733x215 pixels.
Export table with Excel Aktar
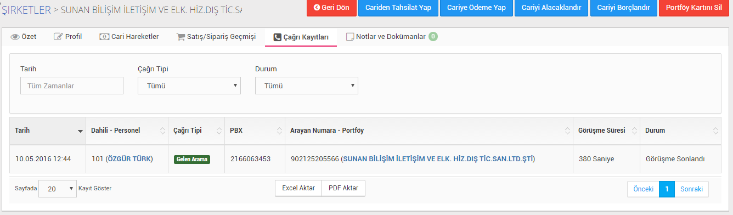298,188
